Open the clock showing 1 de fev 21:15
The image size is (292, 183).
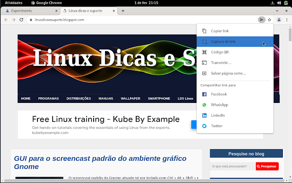[146, 3]
